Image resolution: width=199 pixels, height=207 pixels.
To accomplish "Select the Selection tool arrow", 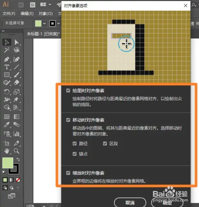I will 7,42.
